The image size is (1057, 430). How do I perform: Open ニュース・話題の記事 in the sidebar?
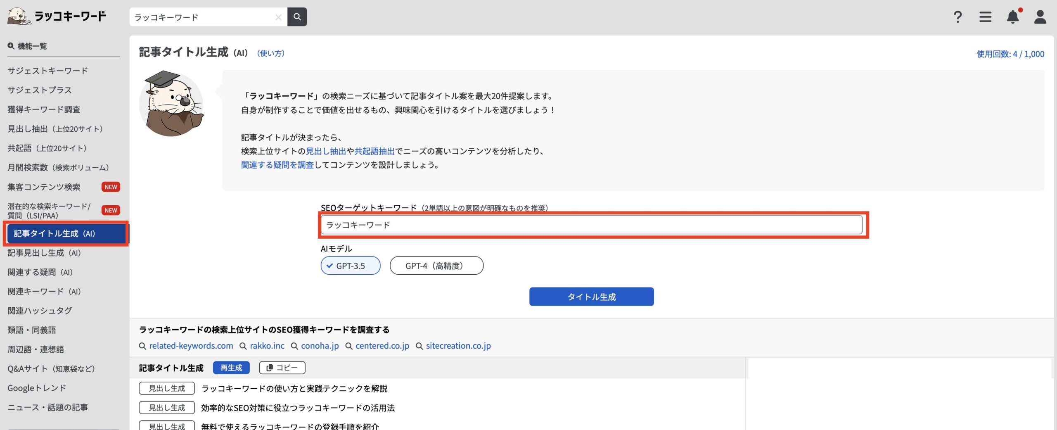pyautogui.click(x=48, y=407)
